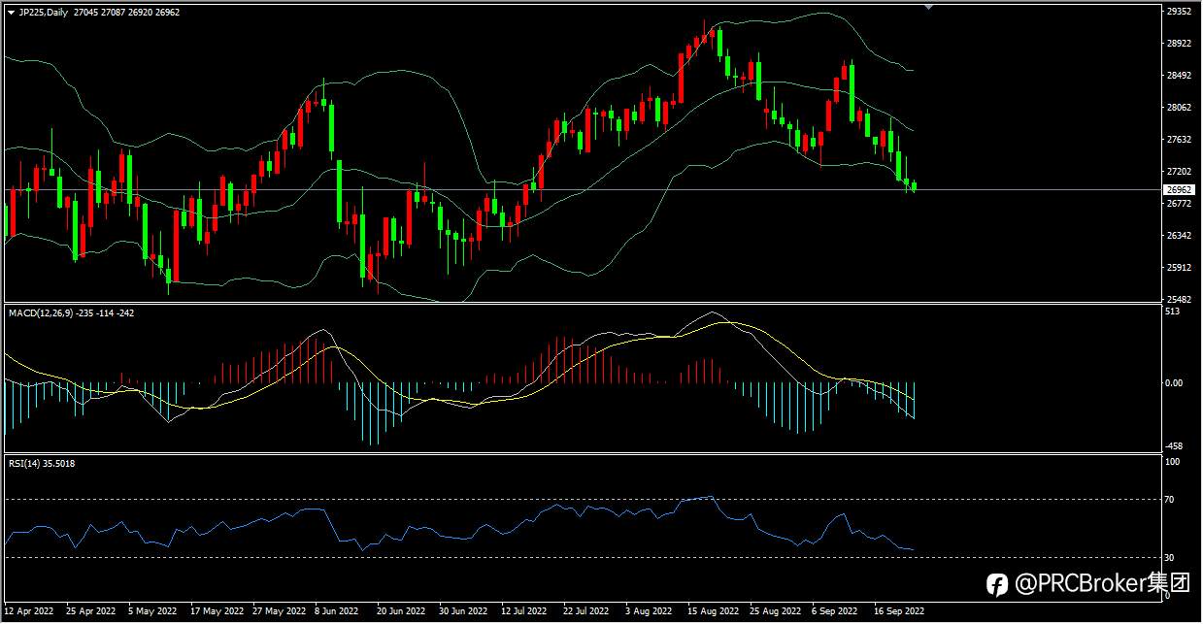Click the OHLC values 27045 27087 26920 26962
The height and width of the screenshot is (624, 1203).
pos(126,12)
